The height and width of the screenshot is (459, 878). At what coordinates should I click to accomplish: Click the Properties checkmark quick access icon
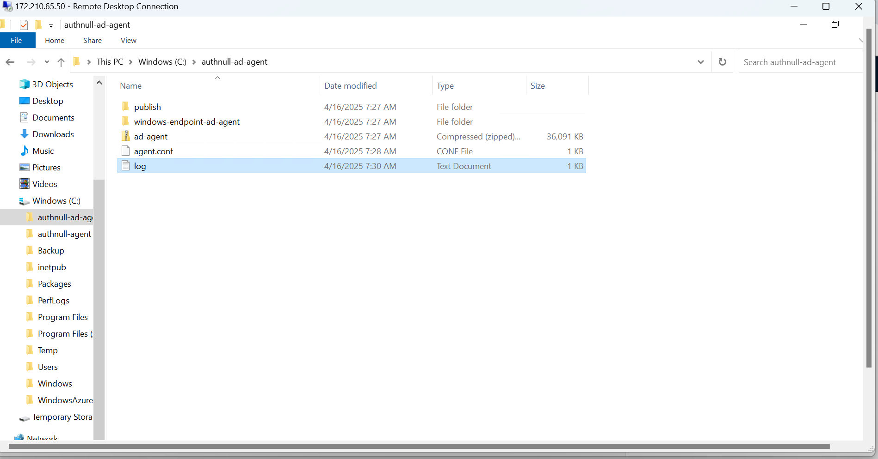point(24,24)
